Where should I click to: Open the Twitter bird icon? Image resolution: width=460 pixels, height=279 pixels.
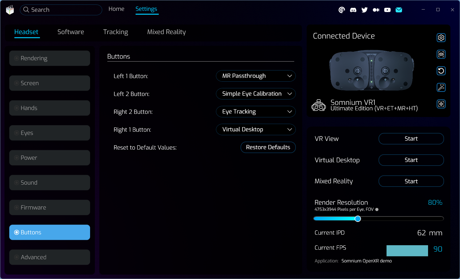coord(364,10)
